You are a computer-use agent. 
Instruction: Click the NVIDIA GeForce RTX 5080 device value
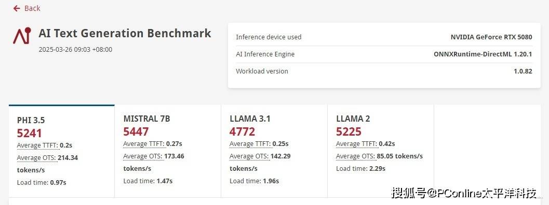tap(491, 37)
